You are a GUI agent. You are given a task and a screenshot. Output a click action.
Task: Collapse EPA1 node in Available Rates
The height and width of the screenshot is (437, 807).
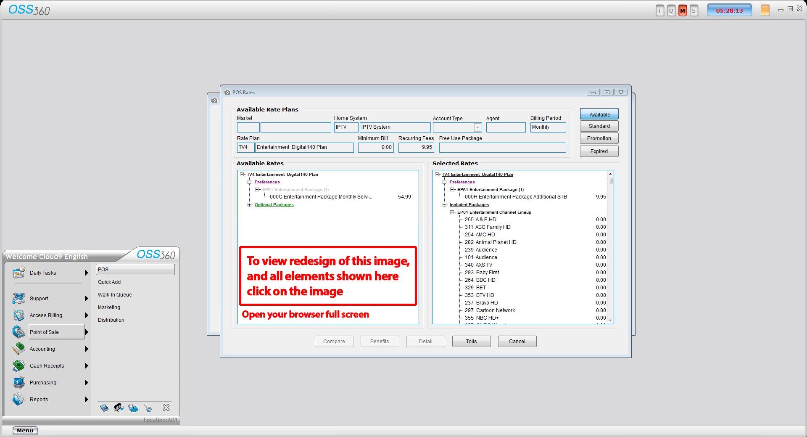[x=257, y=190]
